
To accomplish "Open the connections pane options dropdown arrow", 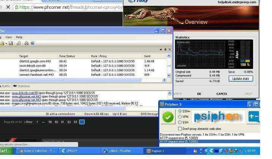I will pyautogui.click(x=161, y=50).
